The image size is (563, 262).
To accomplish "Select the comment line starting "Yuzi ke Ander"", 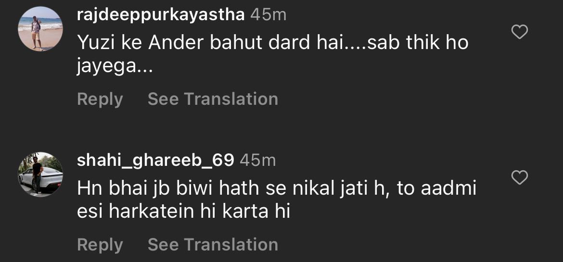I will click(272, 43).
